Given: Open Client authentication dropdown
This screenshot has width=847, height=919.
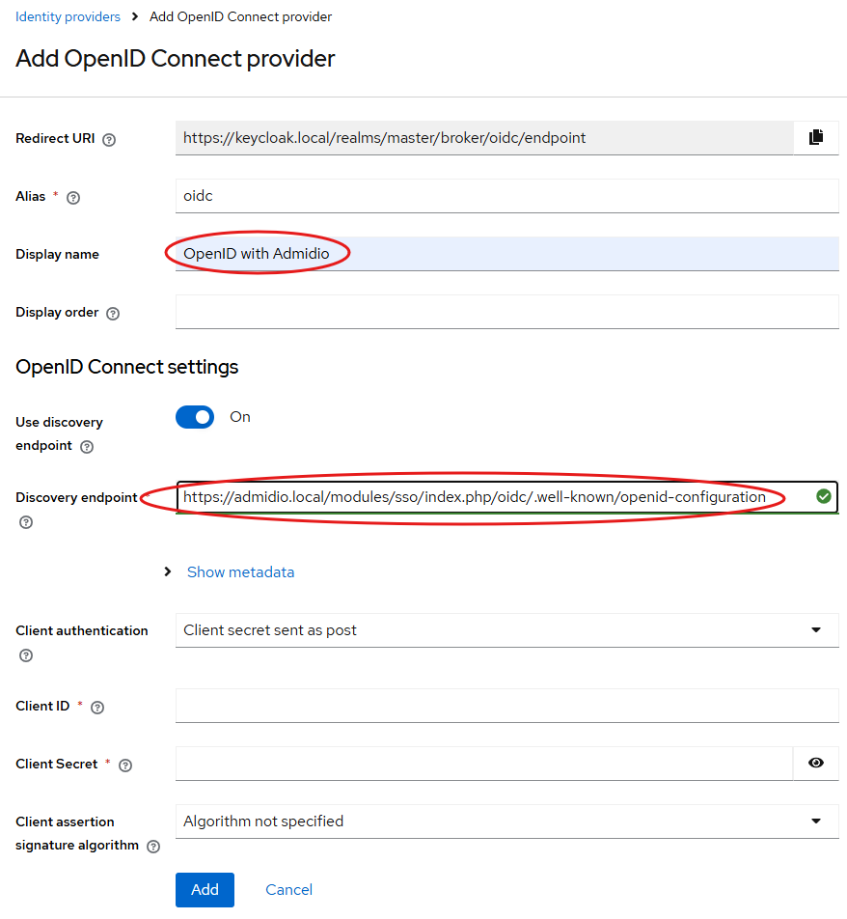Looking at the screenshot, I should [506, 630].
